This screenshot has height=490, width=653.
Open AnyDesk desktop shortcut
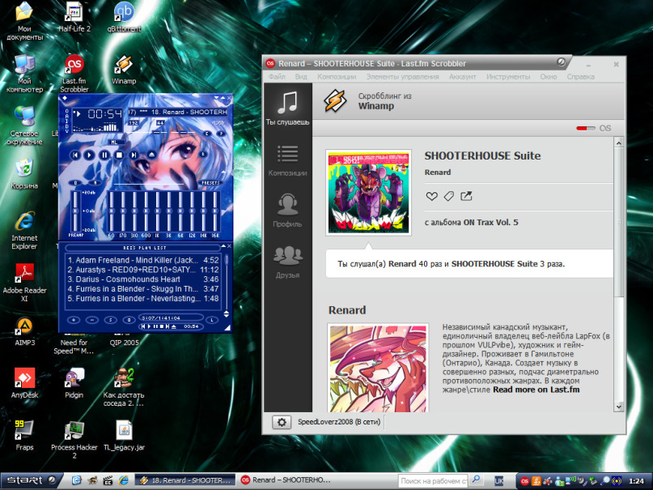pos(24,383)
